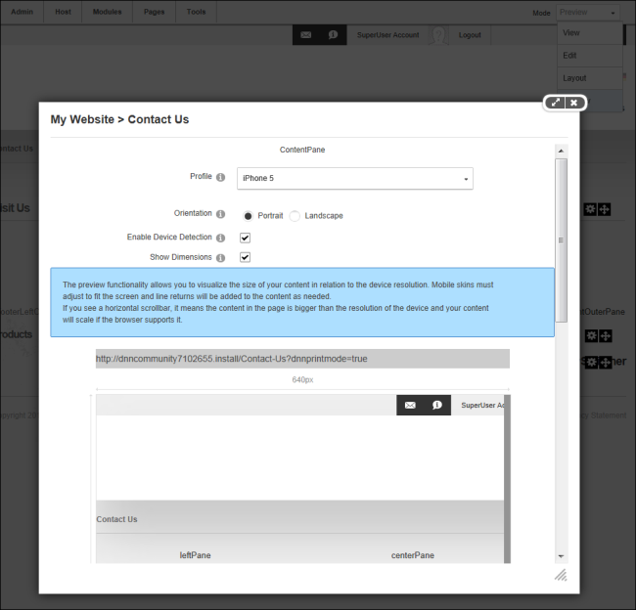Click the SuperUser avatar image
The height and width of the screenshot is (610, 636).
point(438,35)
